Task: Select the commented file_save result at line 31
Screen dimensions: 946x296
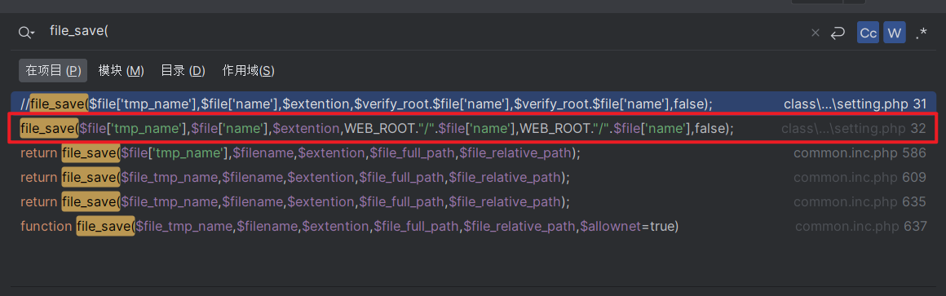Action: click(473, 104)
